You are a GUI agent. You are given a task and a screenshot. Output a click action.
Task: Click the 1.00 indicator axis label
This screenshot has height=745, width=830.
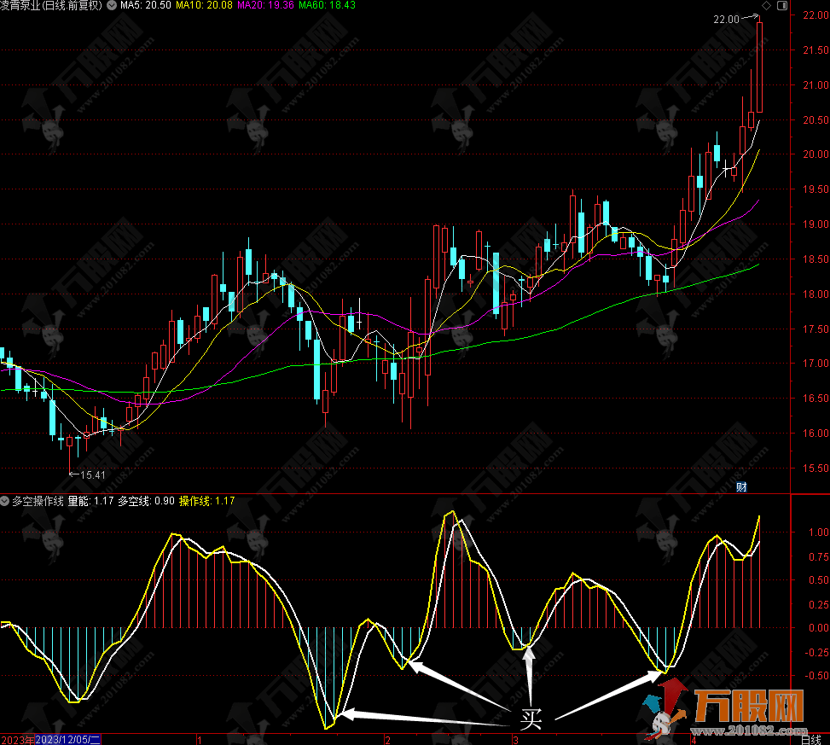(818, 533)
